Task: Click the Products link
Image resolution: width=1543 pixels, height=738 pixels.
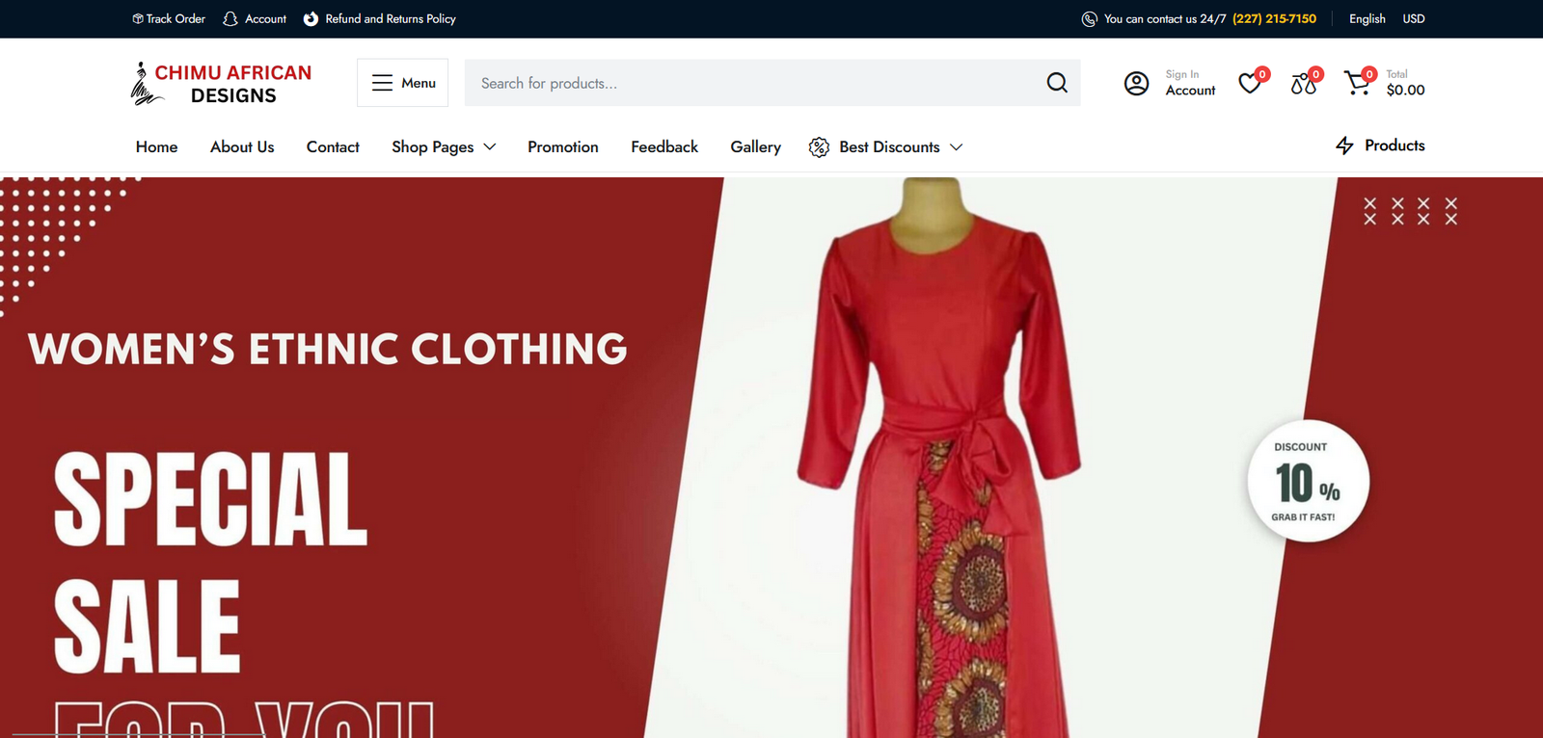Action: [1394, 145]
